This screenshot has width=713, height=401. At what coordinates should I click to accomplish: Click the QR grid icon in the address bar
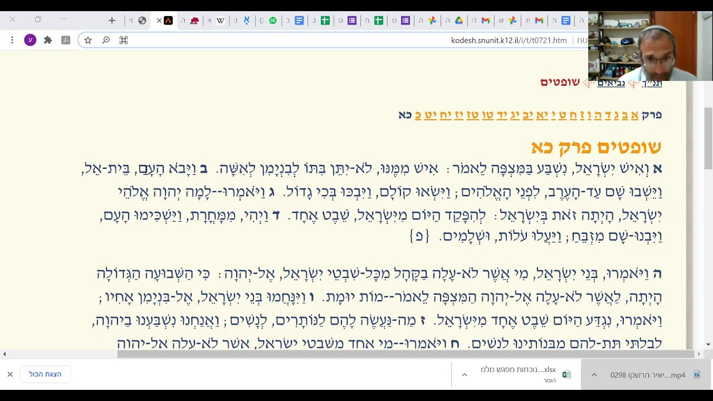124,40
